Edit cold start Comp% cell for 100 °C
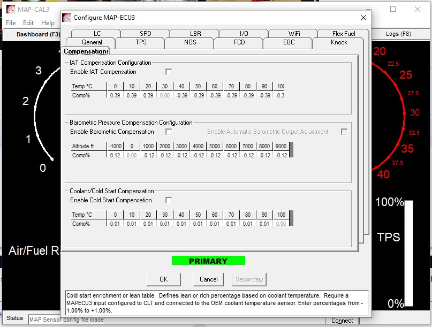The height and width of the screenshot is (327, 432). 281,224
